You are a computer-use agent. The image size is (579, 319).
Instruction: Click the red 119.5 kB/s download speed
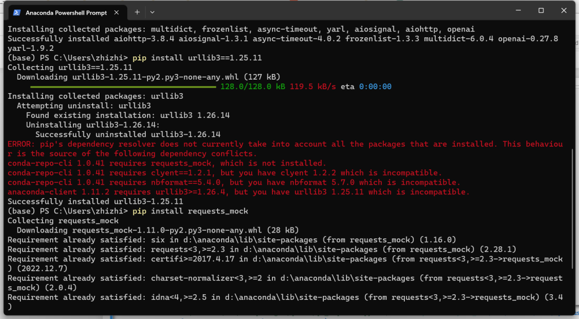point(312,86)
